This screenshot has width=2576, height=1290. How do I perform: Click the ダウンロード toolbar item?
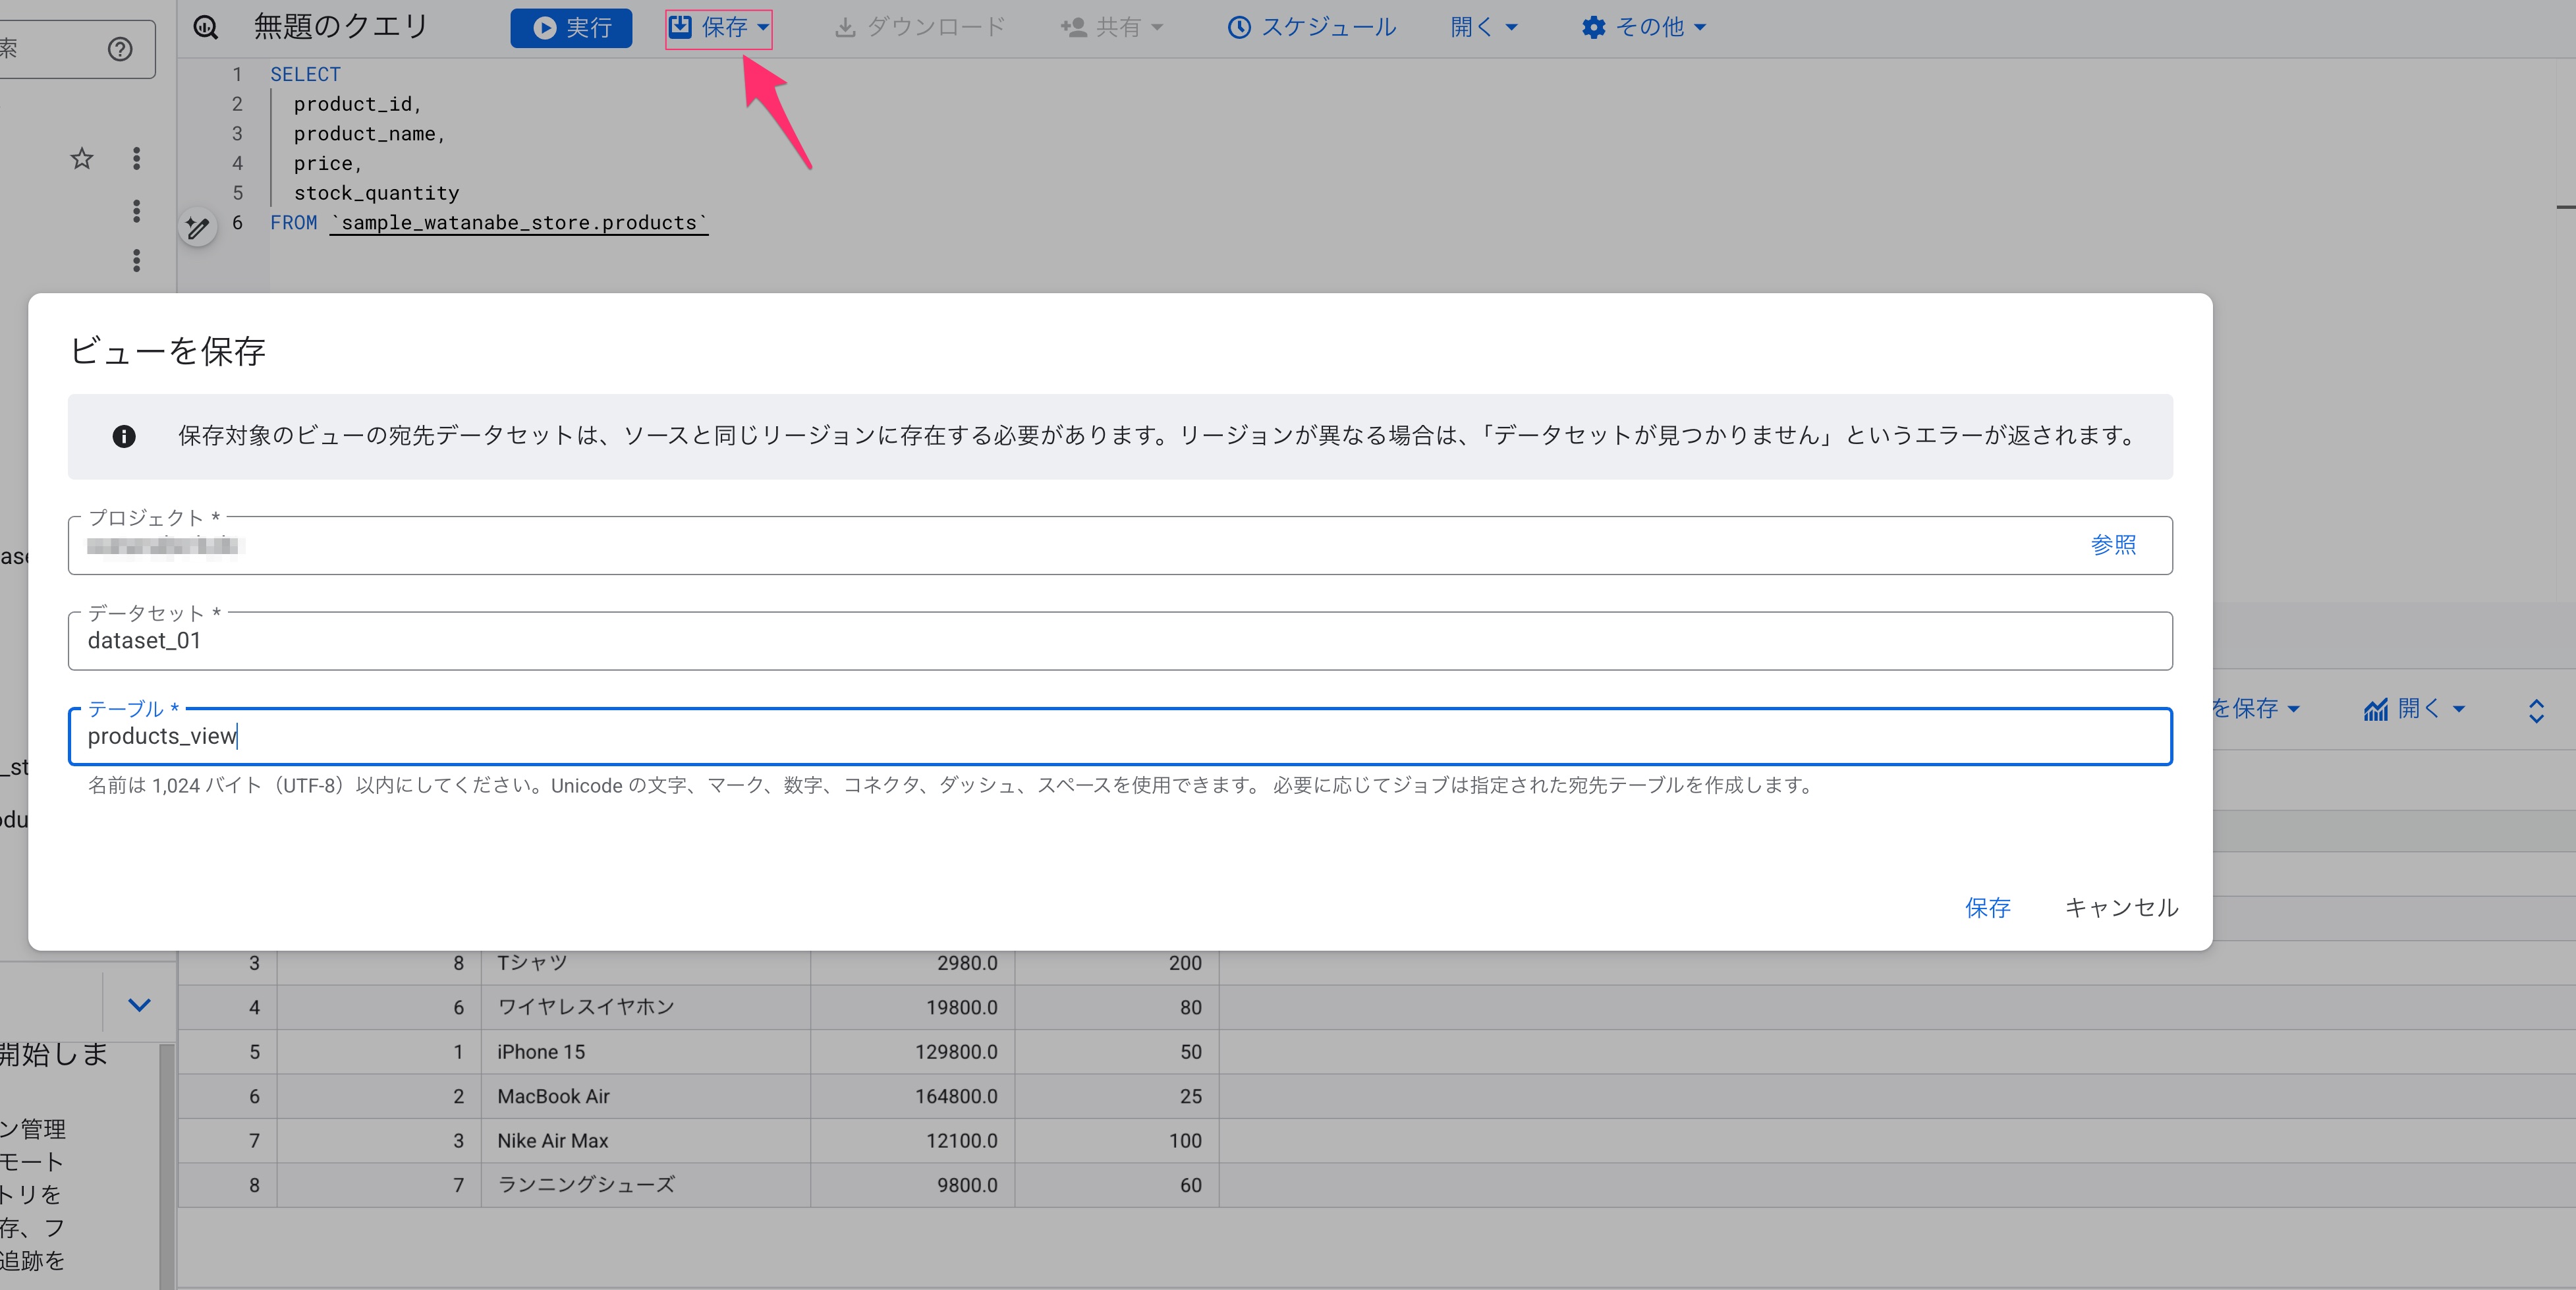(920, 27)
